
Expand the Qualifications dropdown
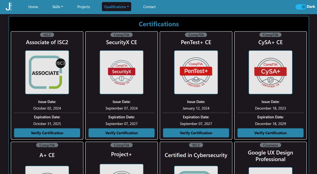click(116, 7)
